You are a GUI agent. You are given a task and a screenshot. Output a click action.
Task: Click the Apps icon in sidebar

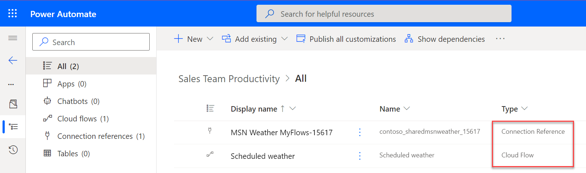pyautogui.click(x=47, y=83)
